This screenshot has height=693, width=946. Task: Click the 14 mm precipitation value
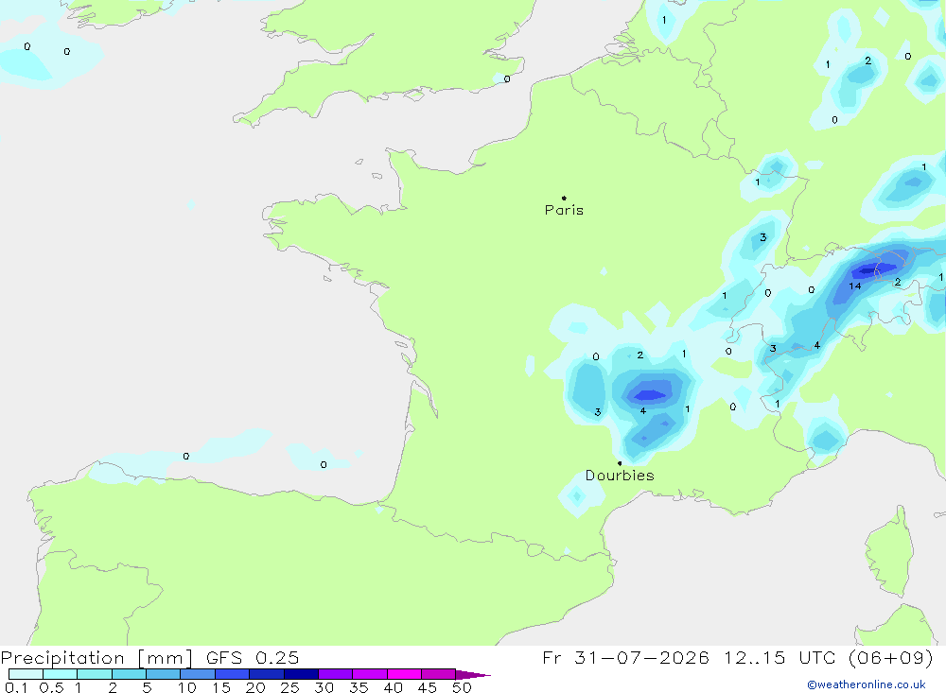coord(855,286)
